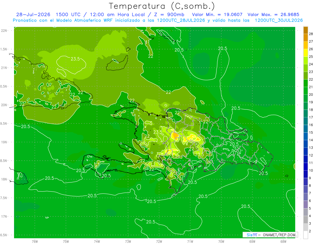Click the '73W' longitude axis label
The height and width of the screenshot is (245, 318).
point(128,241)
